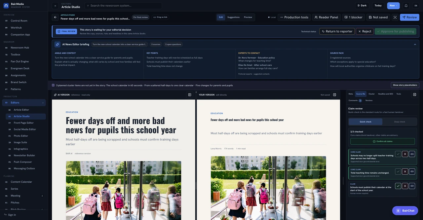Screen dimensions: 423x220
Task: Collapse the right side panel icon
Action: (414, 94)
